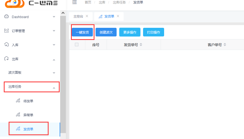Screen dimensions: 244x139
Task: Click the 出库 menu label
Action: pyautogui.click(x=15, y=59)
